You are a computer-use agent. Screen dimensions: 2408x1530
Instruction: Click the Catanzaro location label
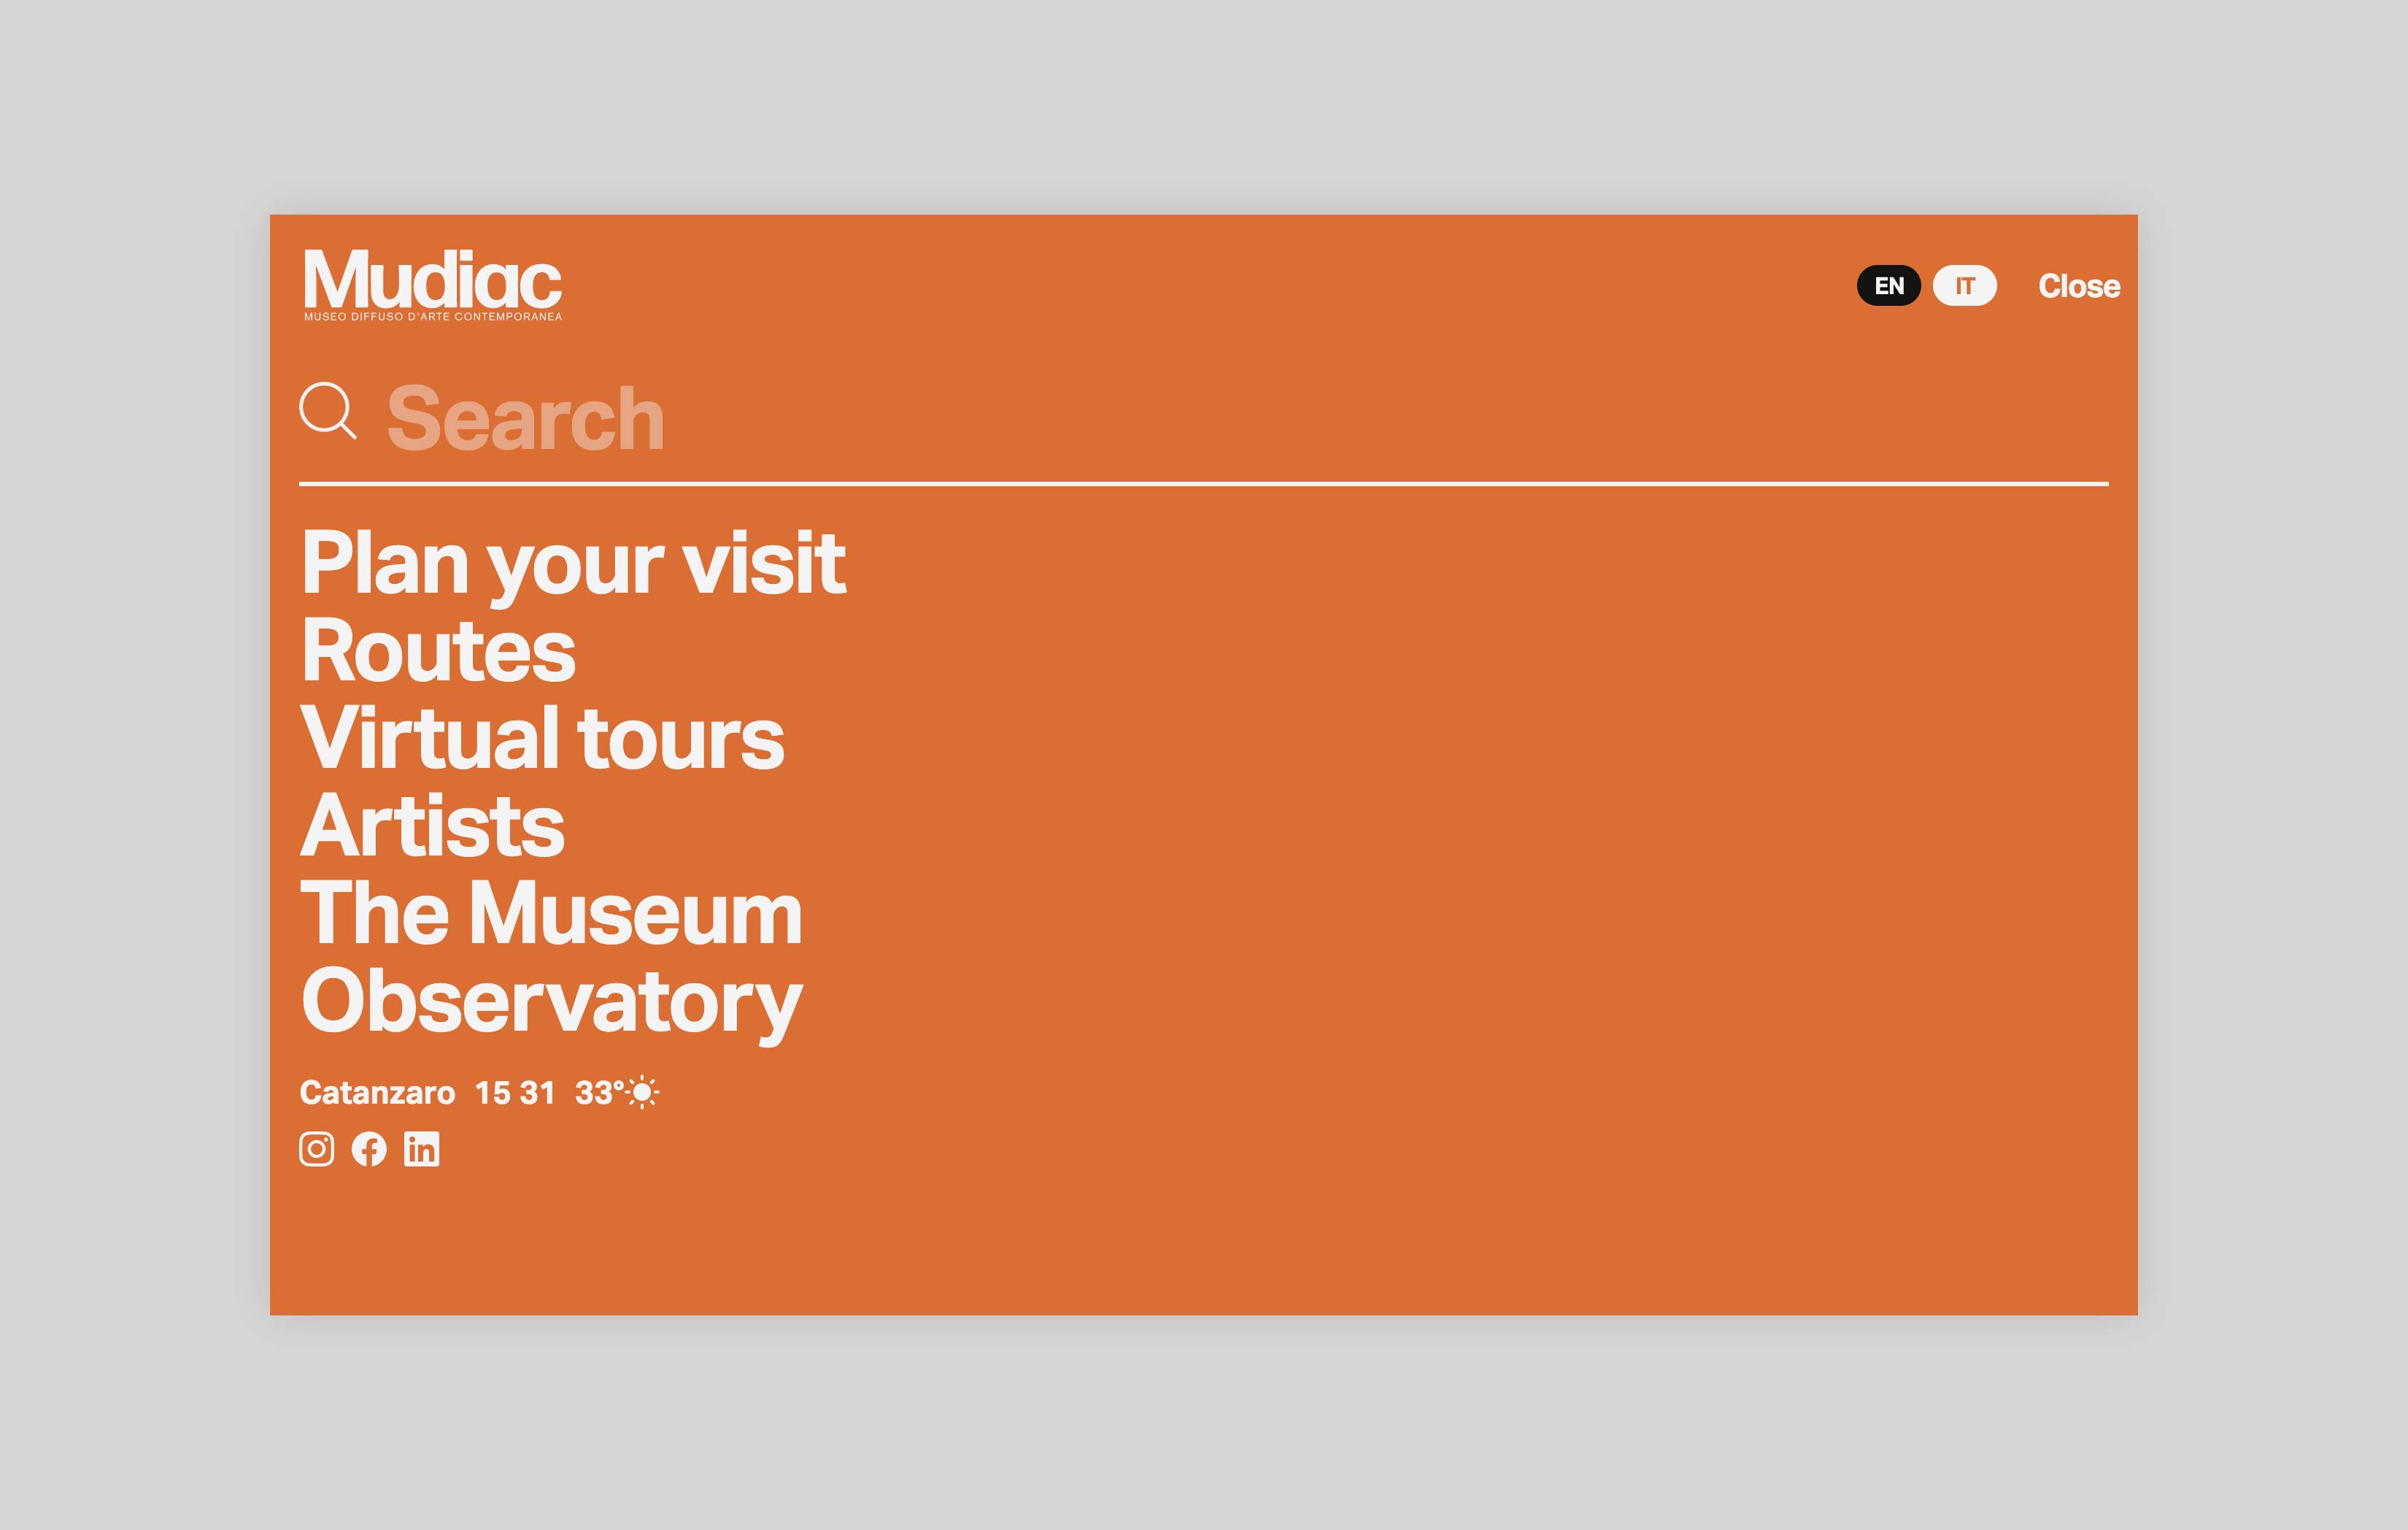(x=377, y=1093)
